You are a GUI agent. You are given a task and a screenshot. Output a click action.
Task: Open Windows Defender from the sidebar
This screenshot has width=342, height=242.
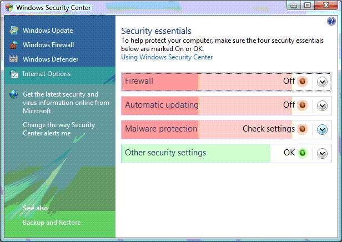51,59
